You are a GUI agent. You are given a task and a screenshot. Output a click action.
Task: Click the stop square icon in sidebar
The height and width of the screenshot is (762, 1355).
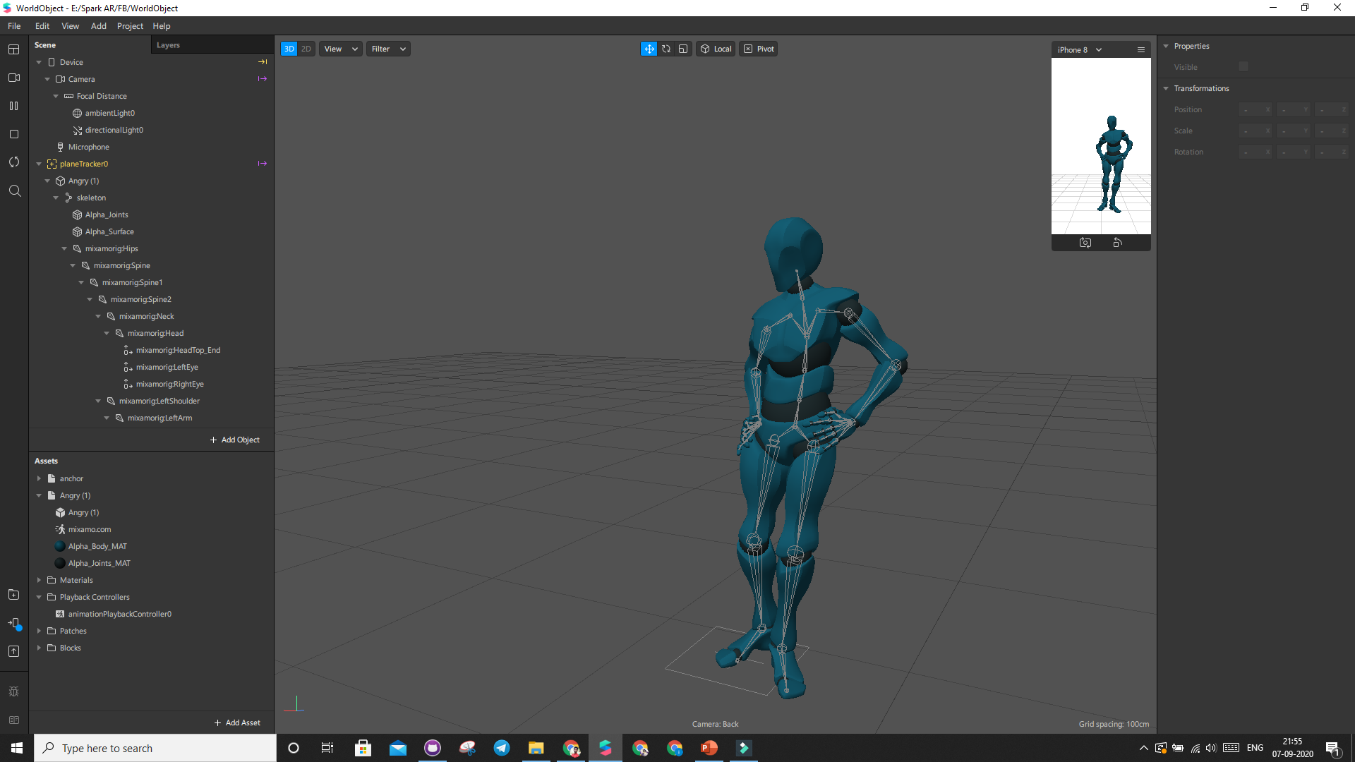point(13,134)
